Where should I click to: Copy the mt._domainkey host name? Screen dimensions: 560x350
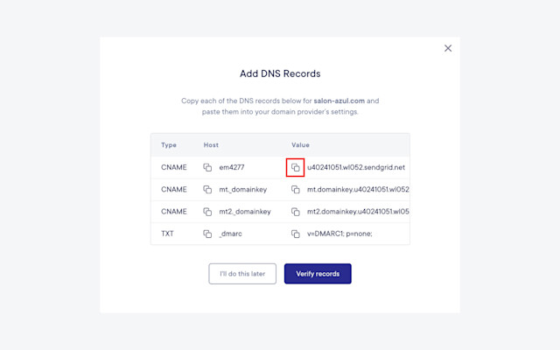(207, 190)
